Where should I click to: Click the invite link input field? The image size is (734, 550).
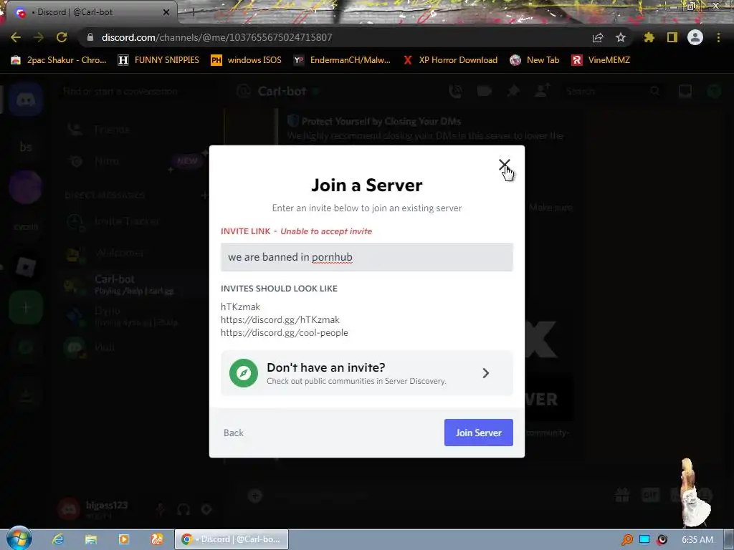tap(366, 257)
